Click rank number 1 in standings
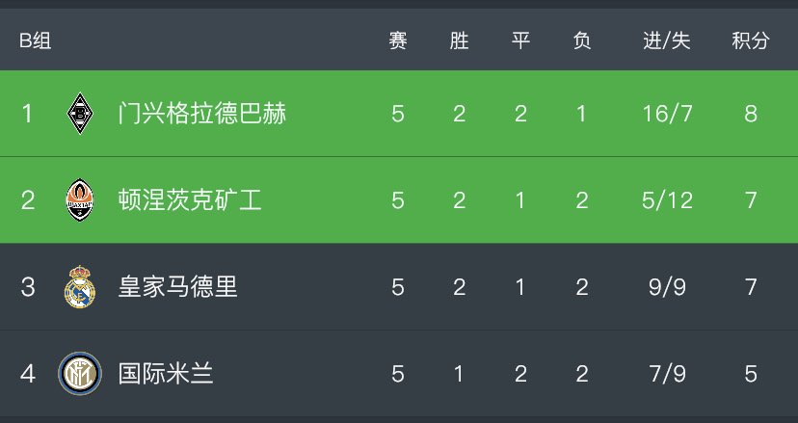Screen dimensions: 798x423 tap(27, 114)
